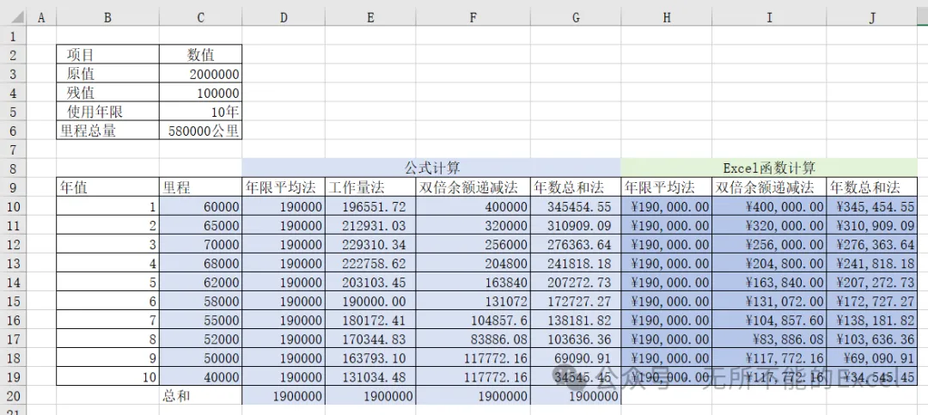
Task: Select row 20 header
Action: [13, 395]
